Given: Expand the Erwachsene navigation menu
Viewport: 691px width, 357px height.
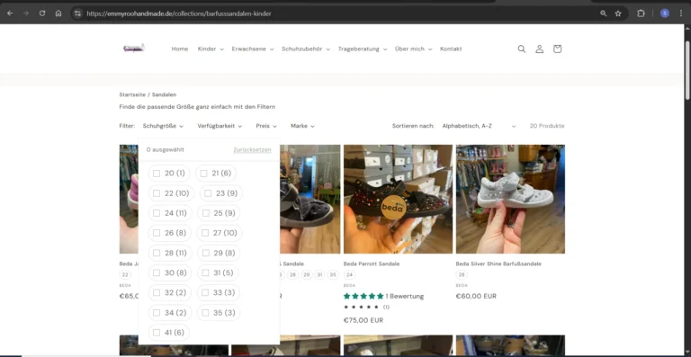Looking at the screenshot, I should (253, 49).
